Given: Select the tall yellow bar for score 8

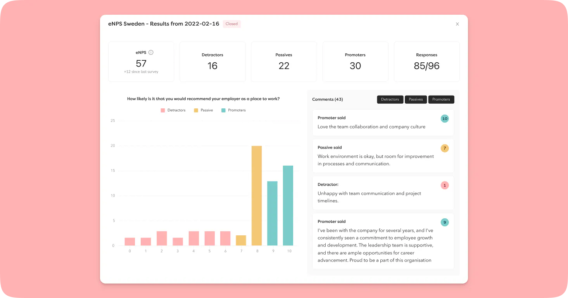Looking at the screenshot, I should pyautogui.click(x=257, y=196).
